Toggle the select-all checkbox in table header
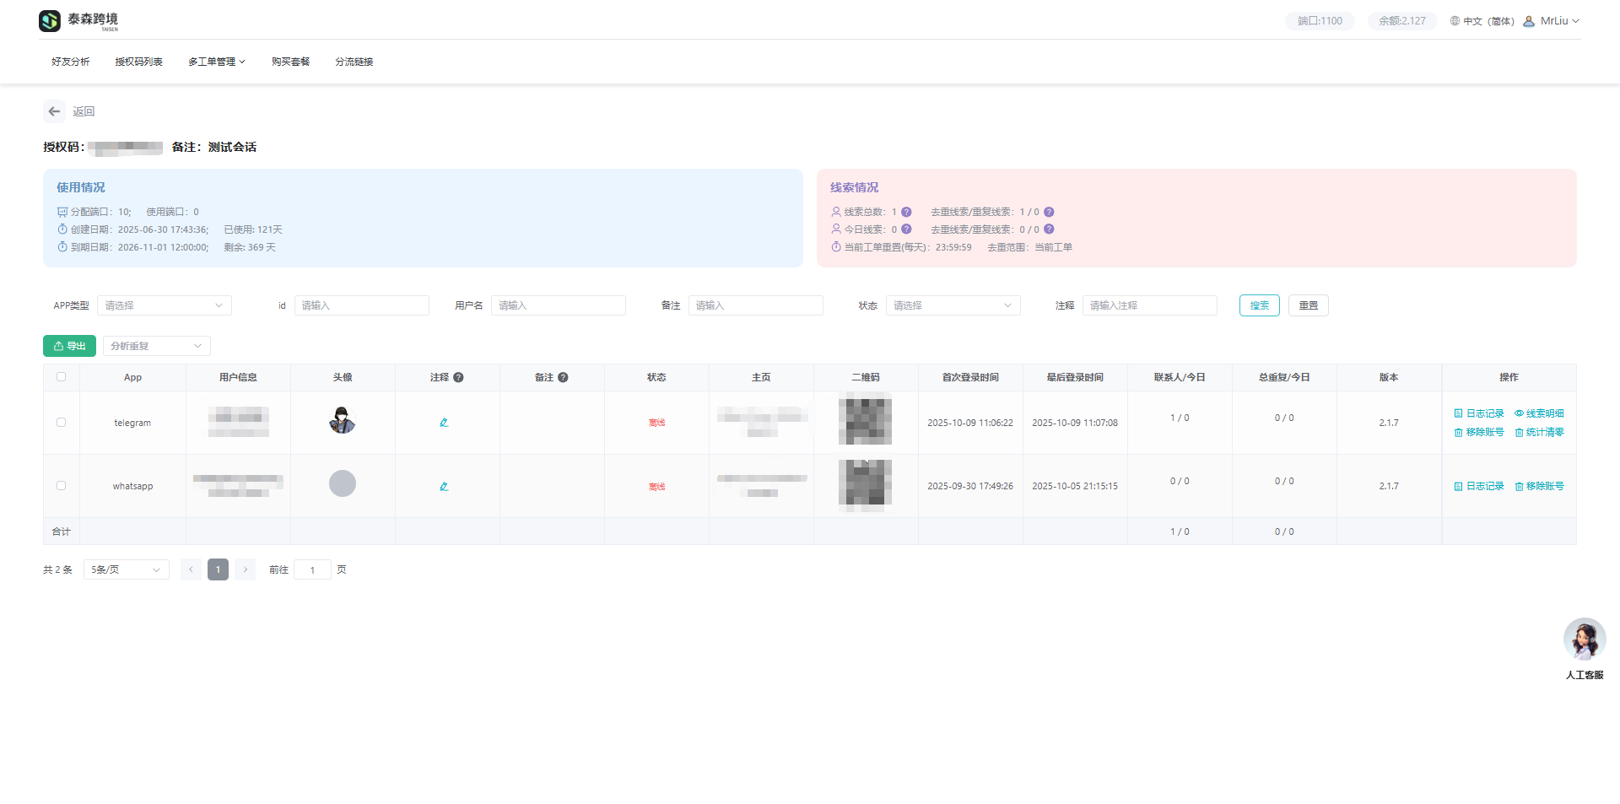 61,377
